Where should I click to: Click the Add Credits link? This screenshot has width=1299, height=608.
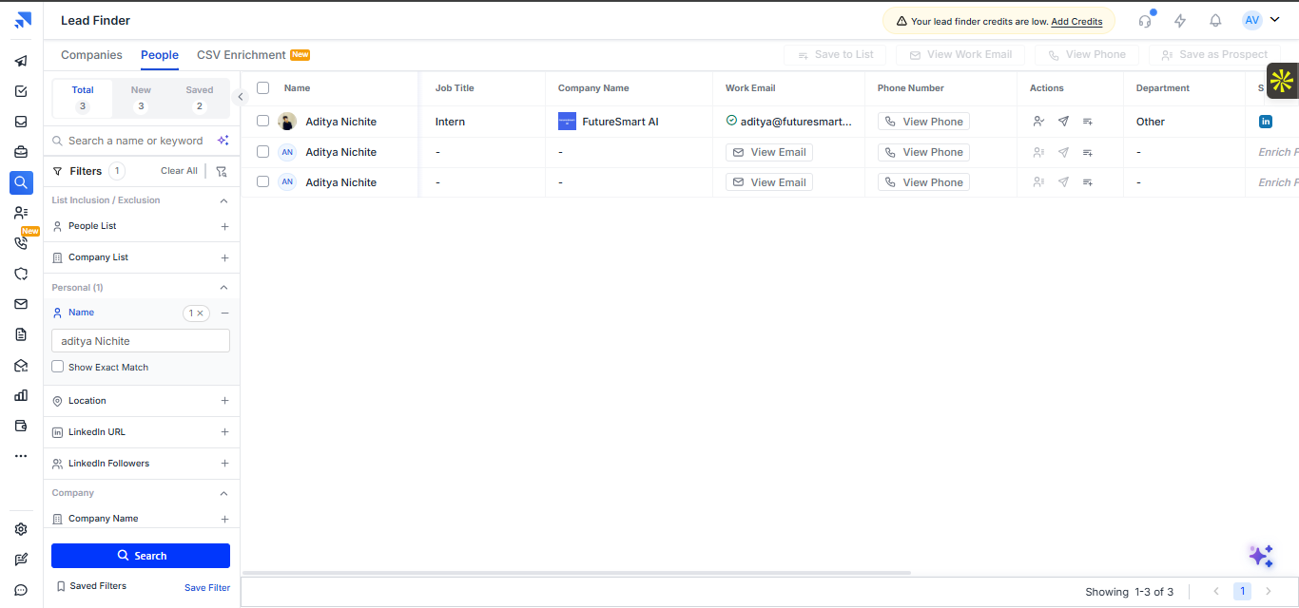1076,21
